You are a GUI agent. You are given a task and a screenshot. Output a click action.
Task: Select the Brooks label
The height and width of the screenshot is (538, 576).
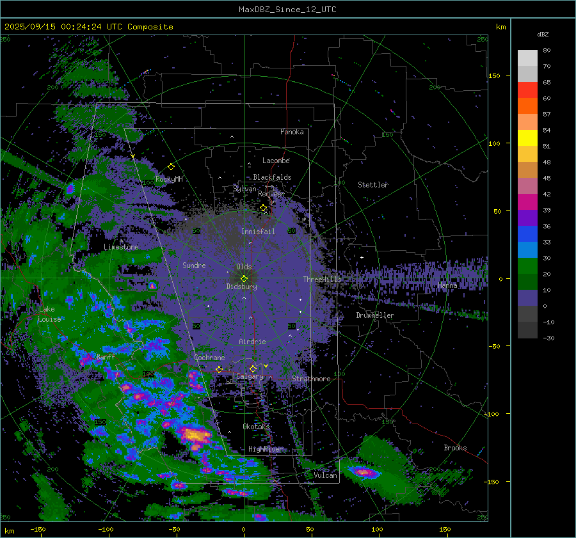(455, 448)
